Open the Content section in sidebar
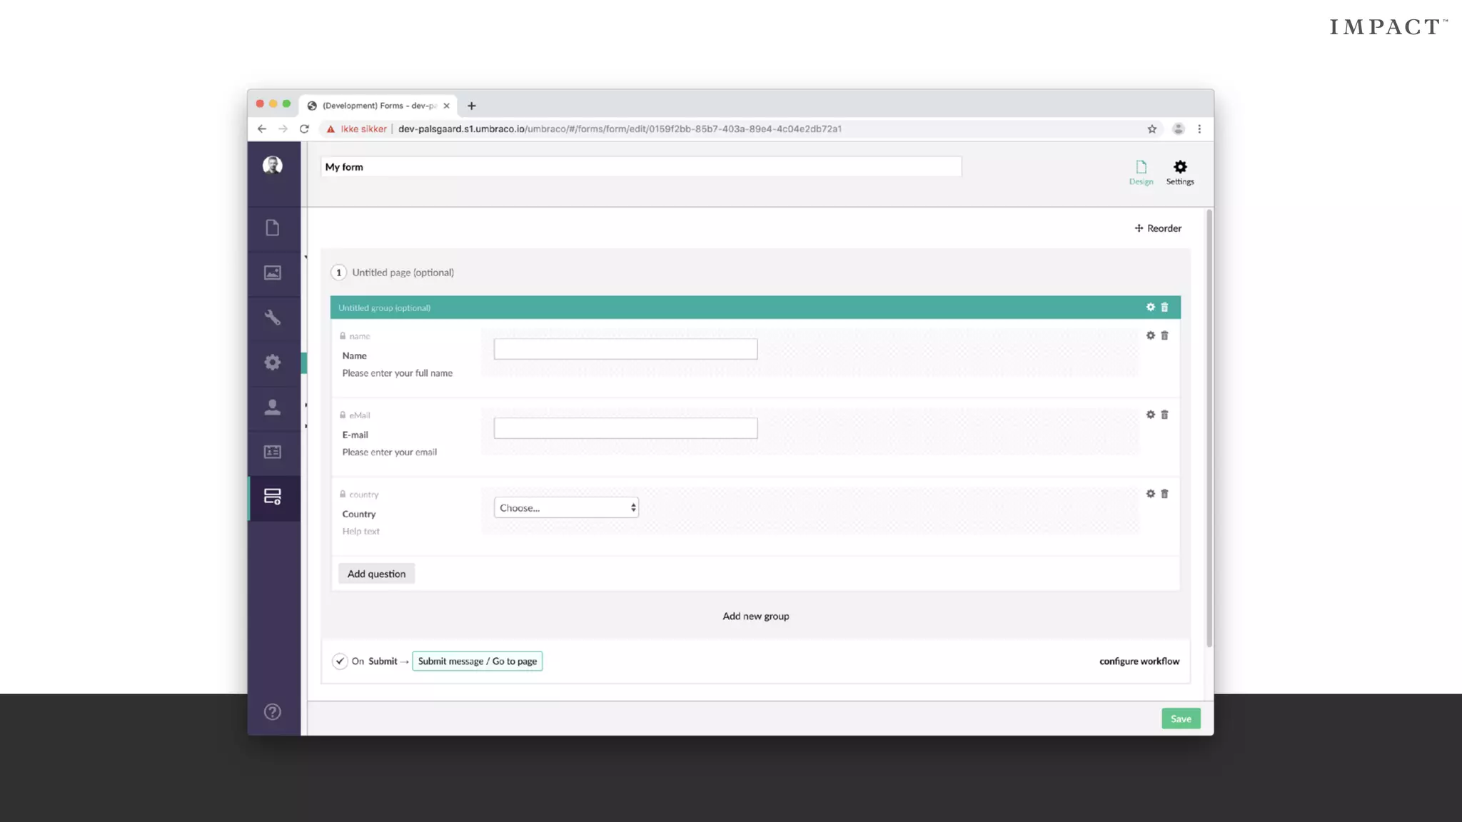 (272, 228)
